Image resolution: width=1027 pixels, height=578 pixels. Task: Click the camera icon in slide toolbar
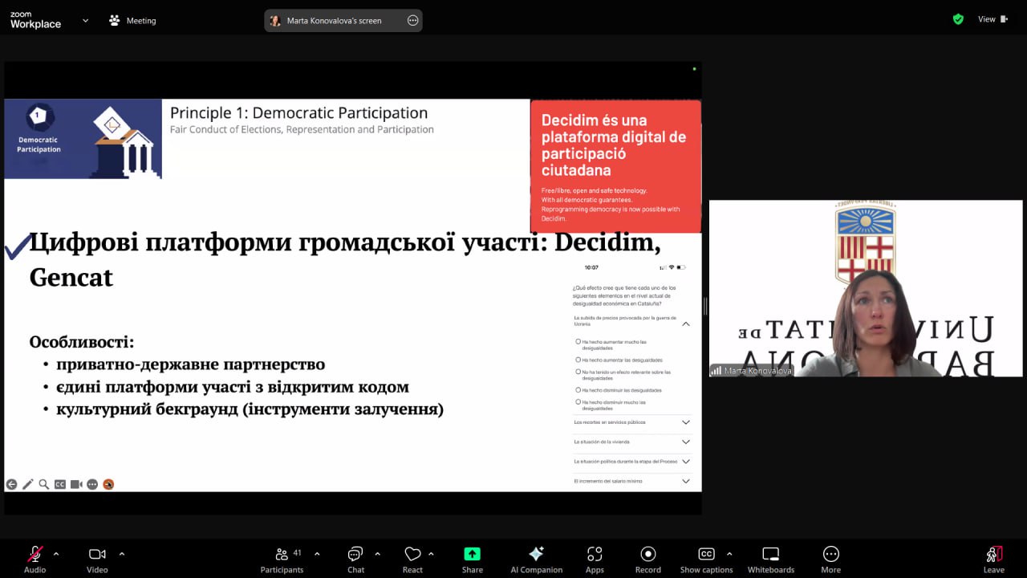click(x=76, y=484)
